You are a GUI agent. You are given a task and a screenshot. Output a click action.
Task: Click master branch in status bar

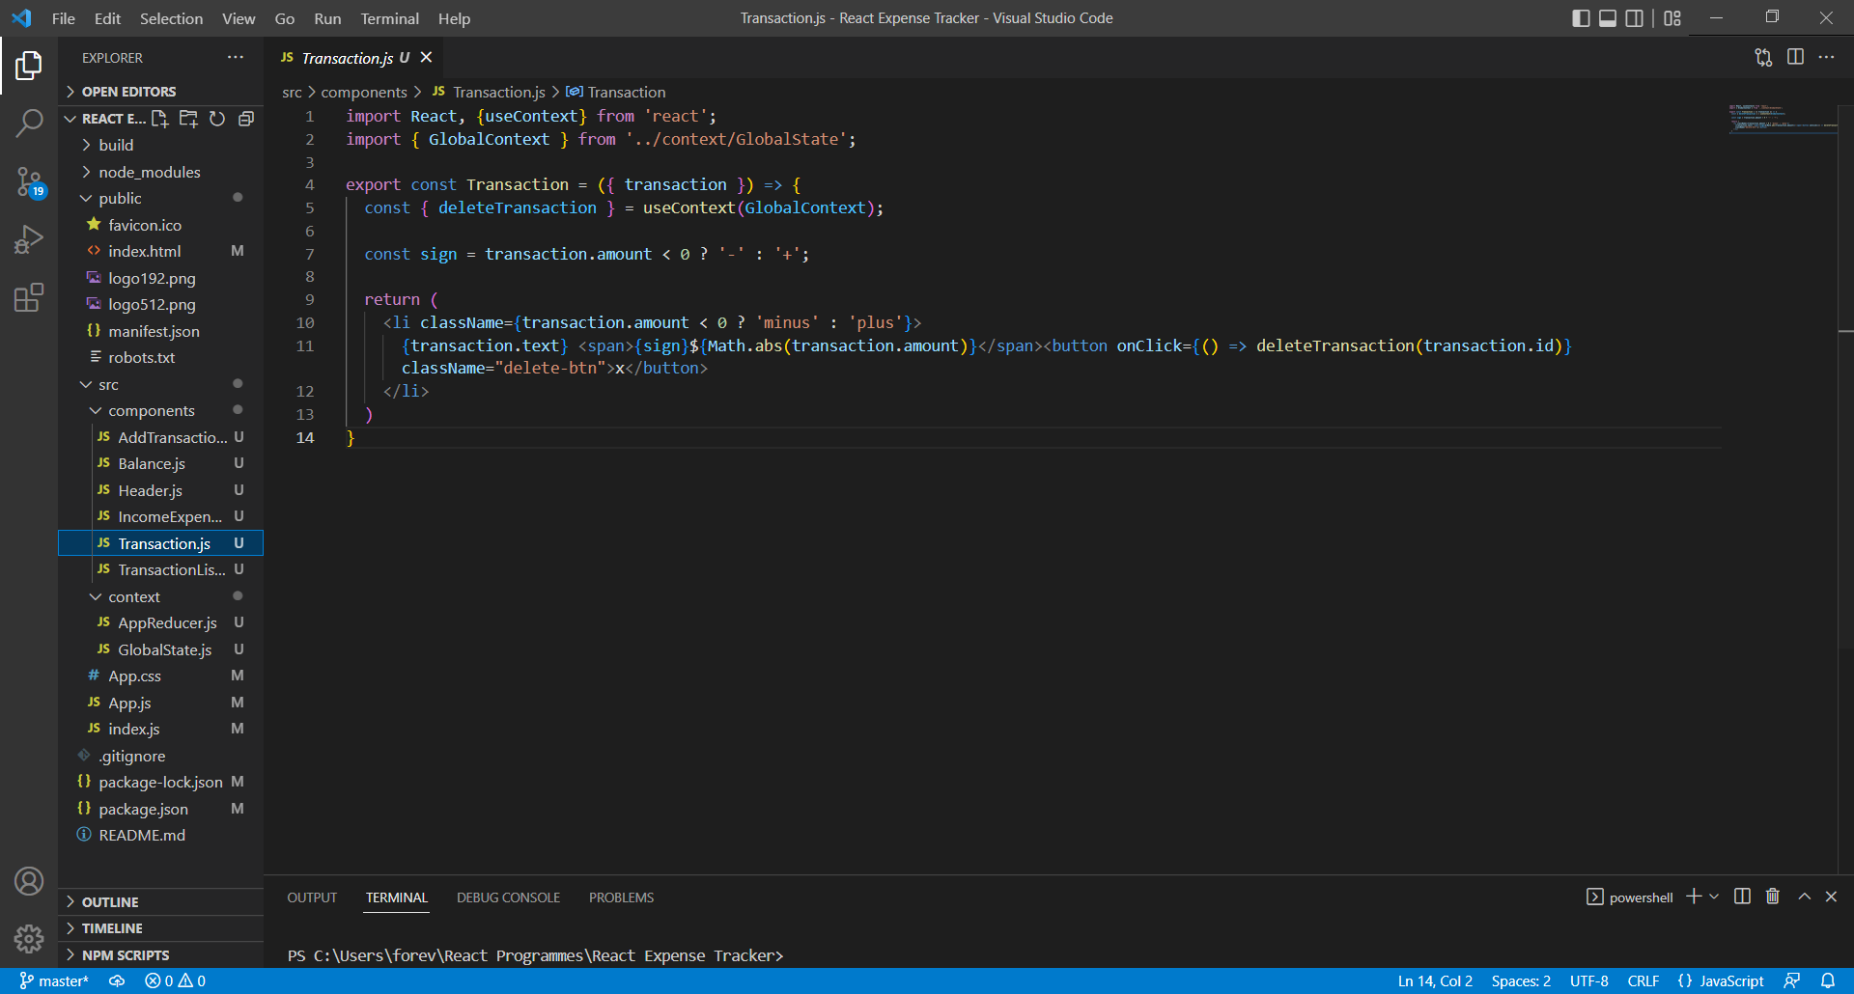tap(54, 980)
